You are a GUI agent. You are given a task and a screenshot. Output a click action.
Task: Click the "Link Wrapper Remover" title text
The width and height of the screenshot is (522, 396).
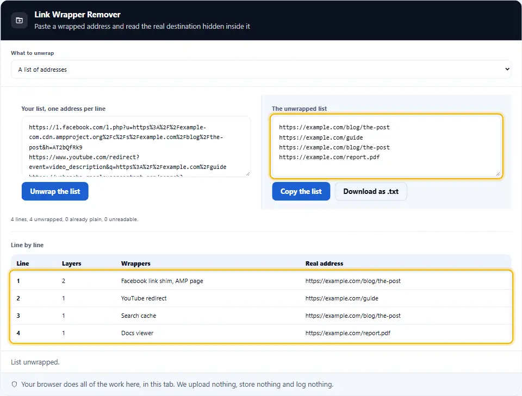[x=77, y=15]
